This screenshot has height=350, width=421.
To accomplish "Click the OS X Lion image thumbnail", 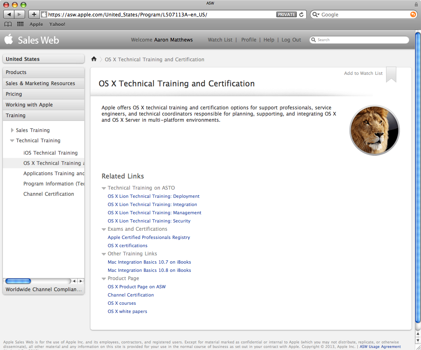I will 375,130.
